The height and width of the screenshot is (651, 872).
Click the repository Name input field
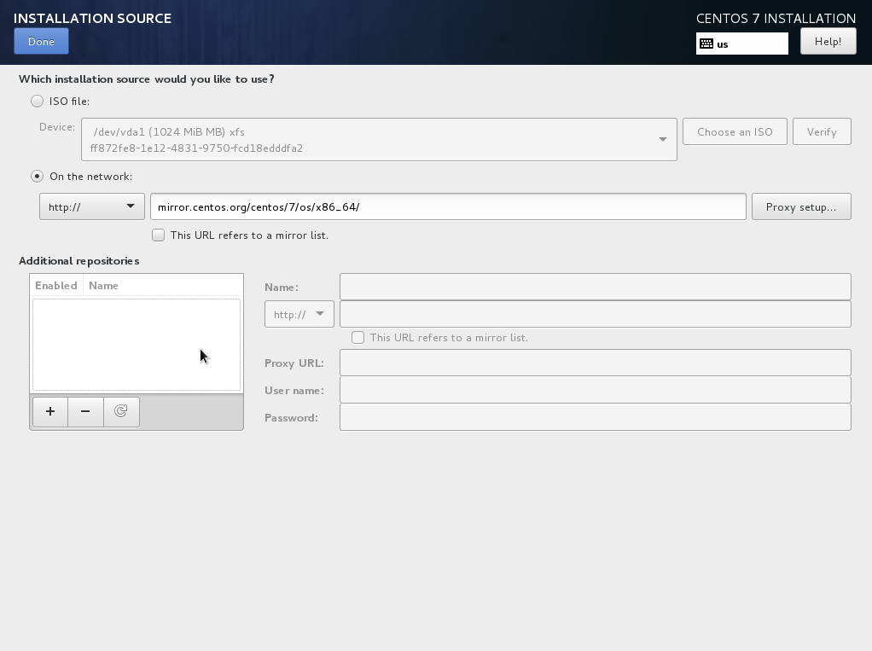click(595, 287)
